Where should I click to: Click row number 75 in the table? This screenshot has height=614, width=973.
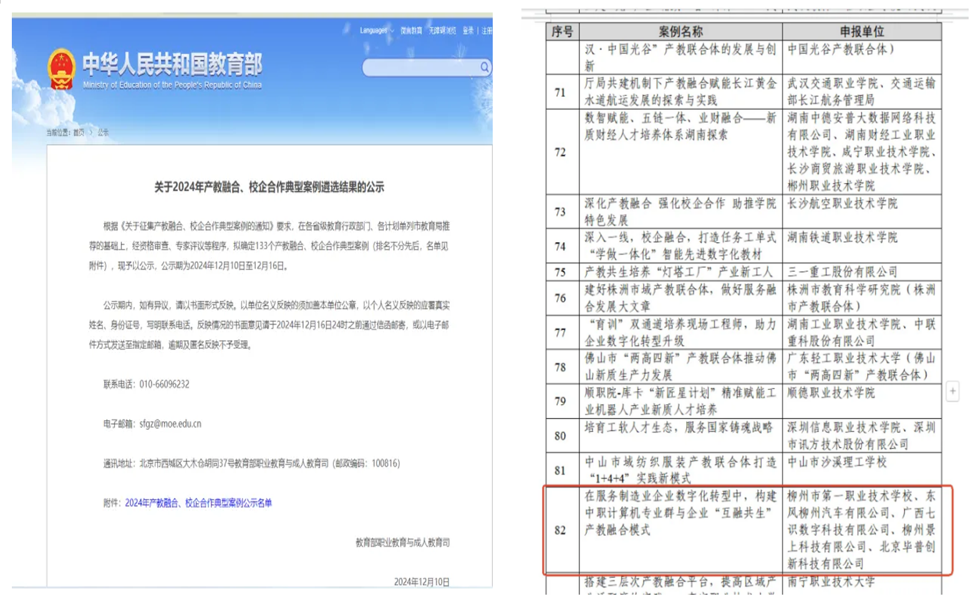click(x=560, y=272)
